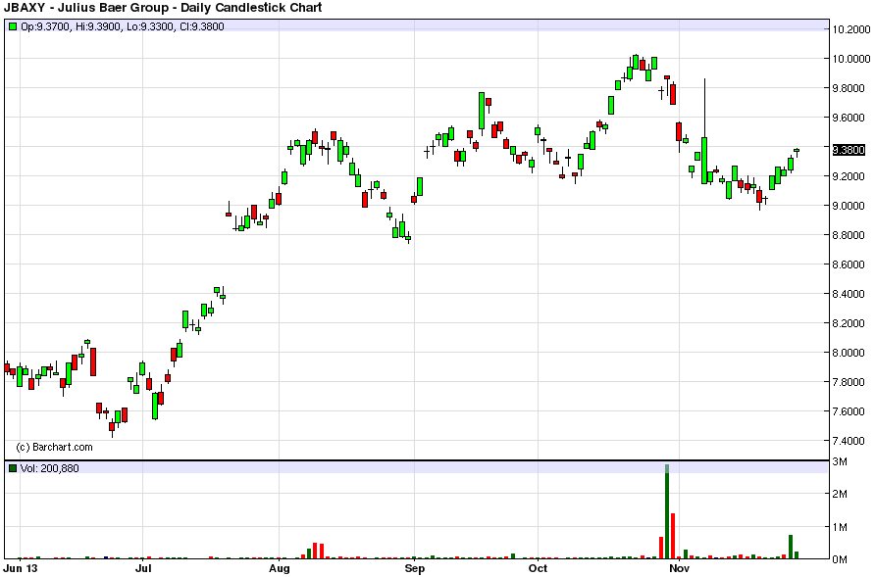
Task: Click the Oct date axis label
Action: (x=538, y=568)
